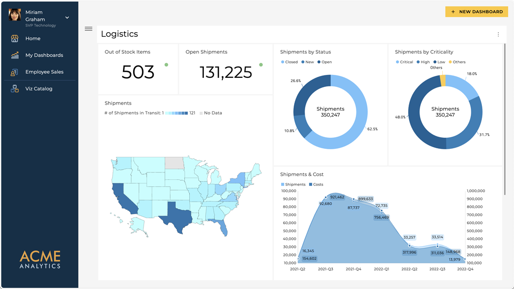Viewport: 514px width, 289px height.
Task: Open the Logistics dashboard three-dot options menu
Action: [x=498, y=35]
